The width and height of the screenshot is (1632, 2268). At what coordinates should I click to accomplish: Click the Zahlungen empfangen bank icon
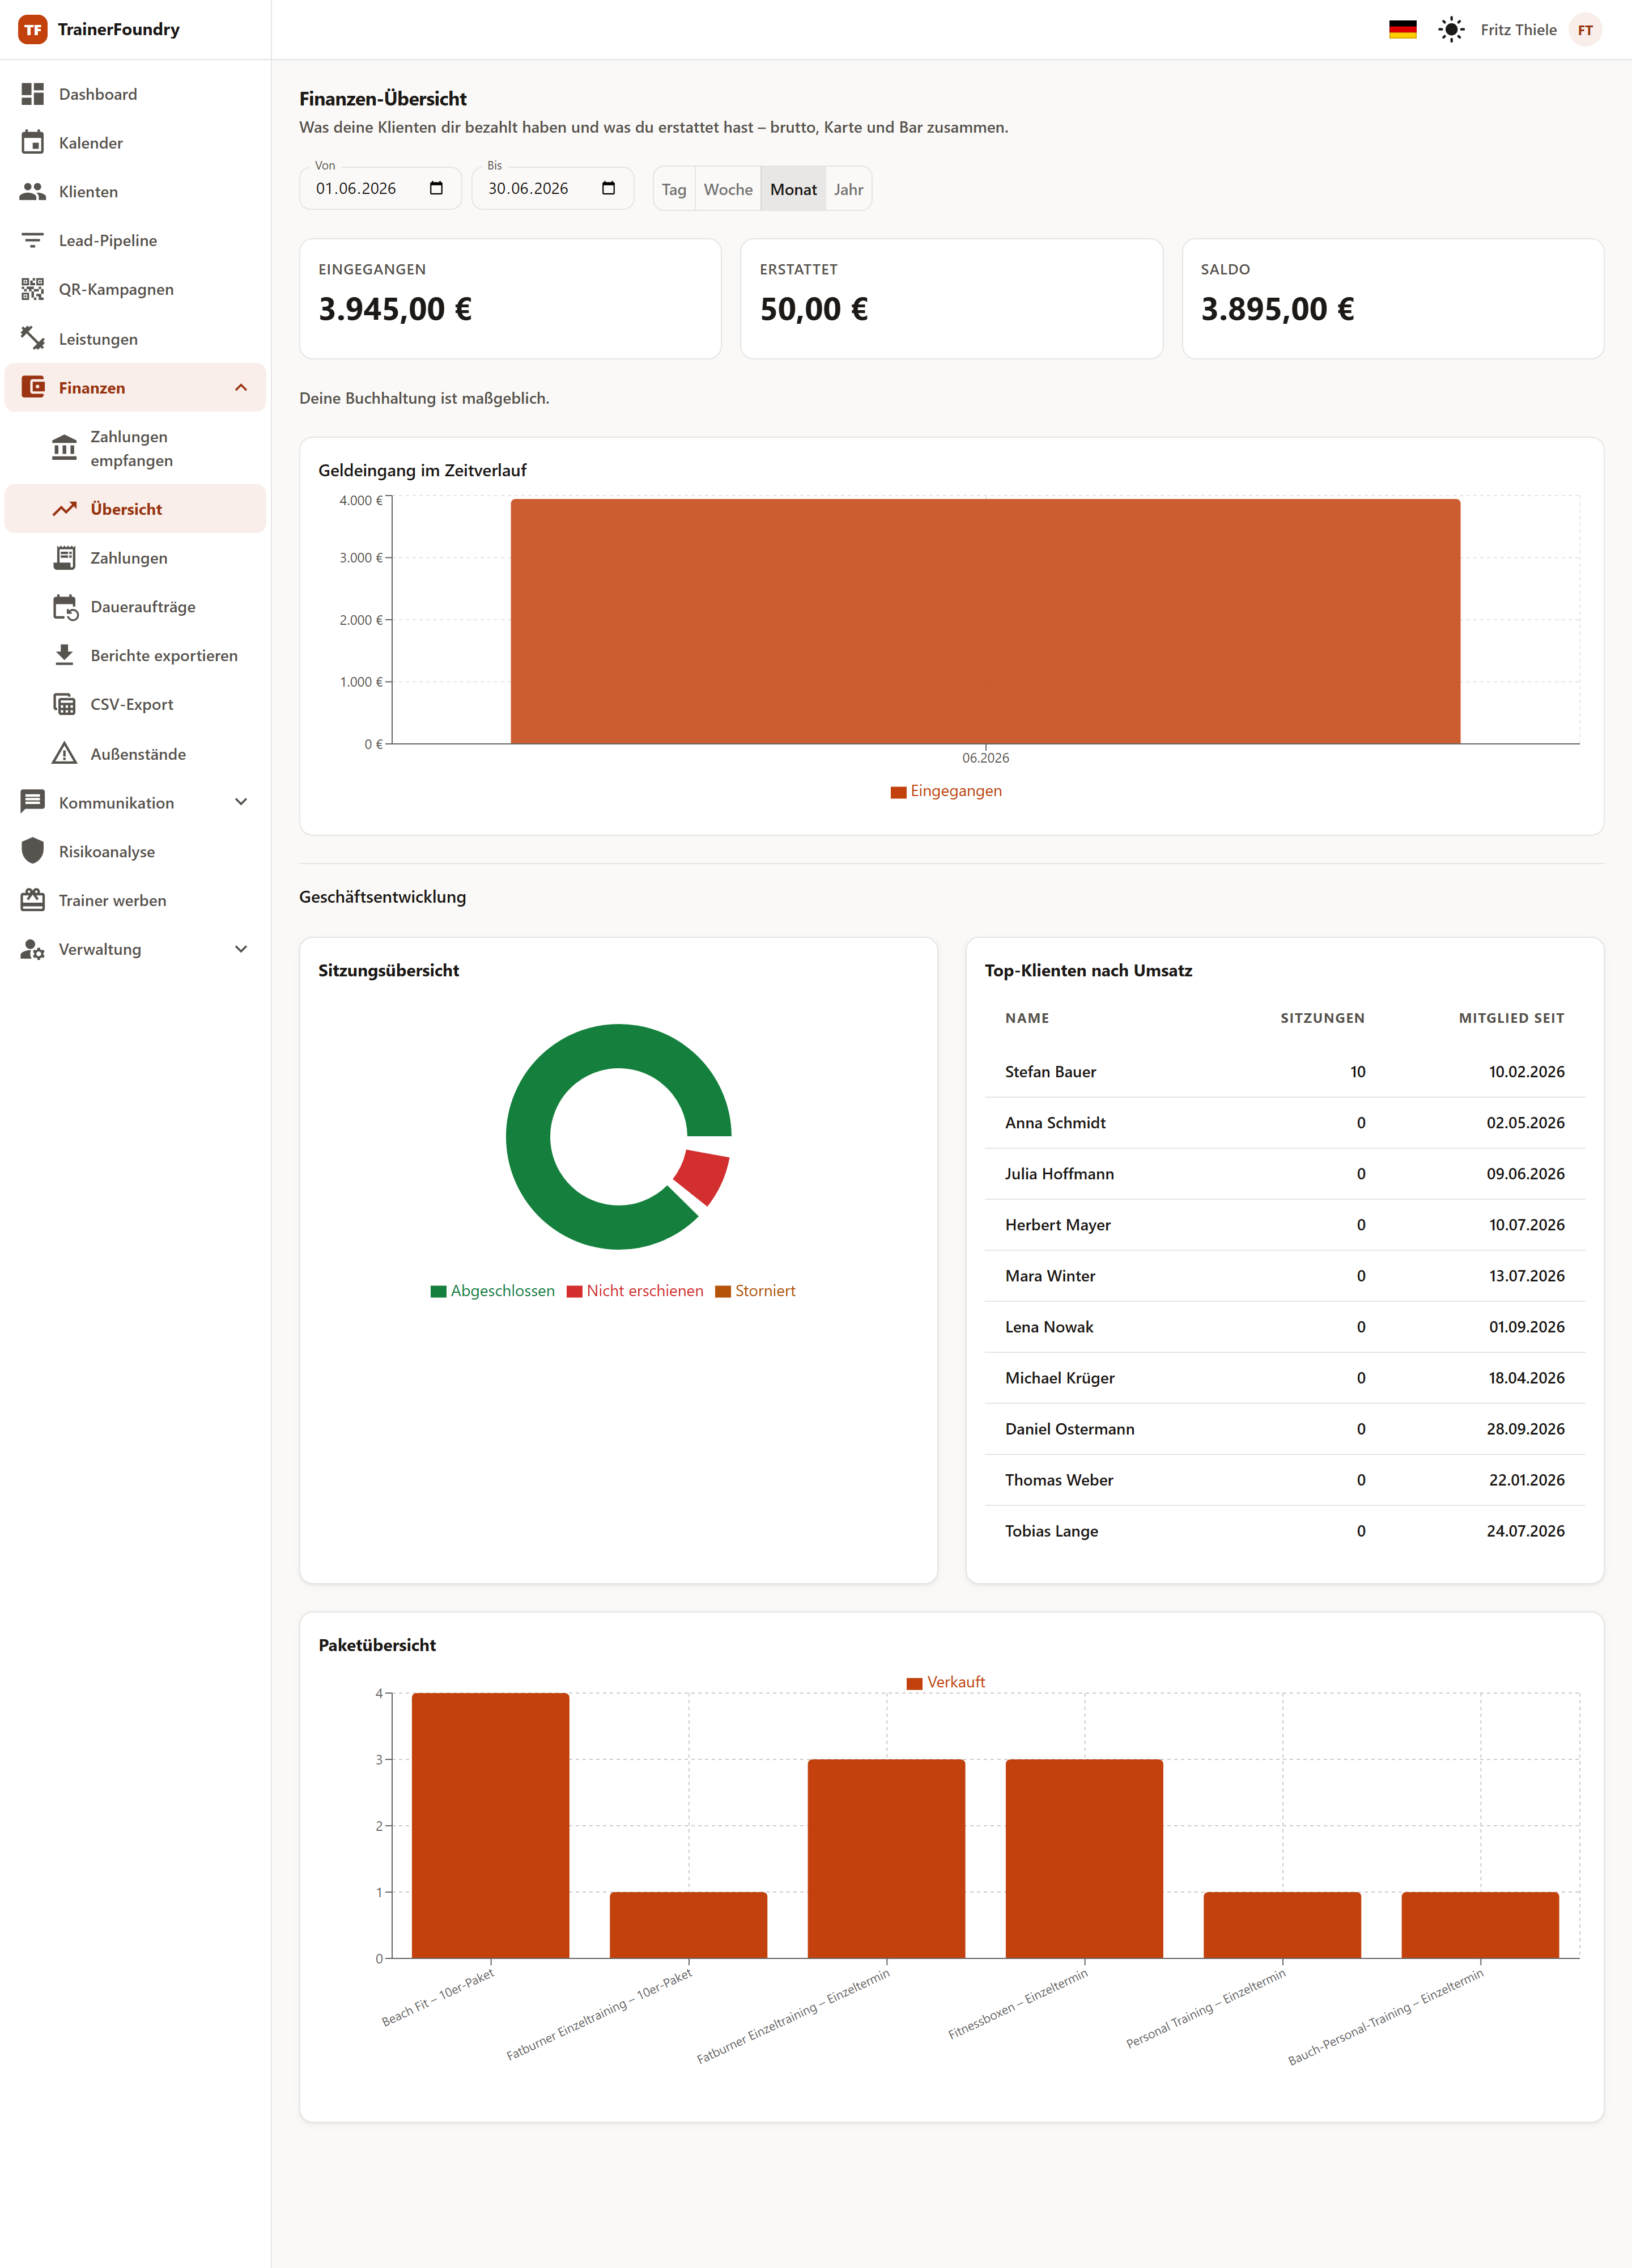(64, 448)
